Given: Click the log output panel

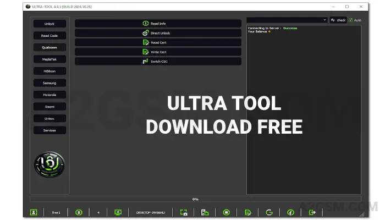Looking at the screenshot, I should coord(304,110).
